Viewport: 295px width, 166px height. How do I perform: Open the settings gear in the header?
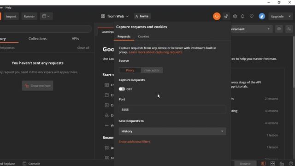pos(235,16)
